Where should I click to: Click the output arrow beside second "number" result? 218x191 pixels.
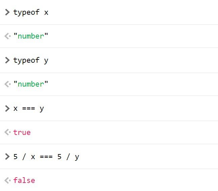coord(7,84)
